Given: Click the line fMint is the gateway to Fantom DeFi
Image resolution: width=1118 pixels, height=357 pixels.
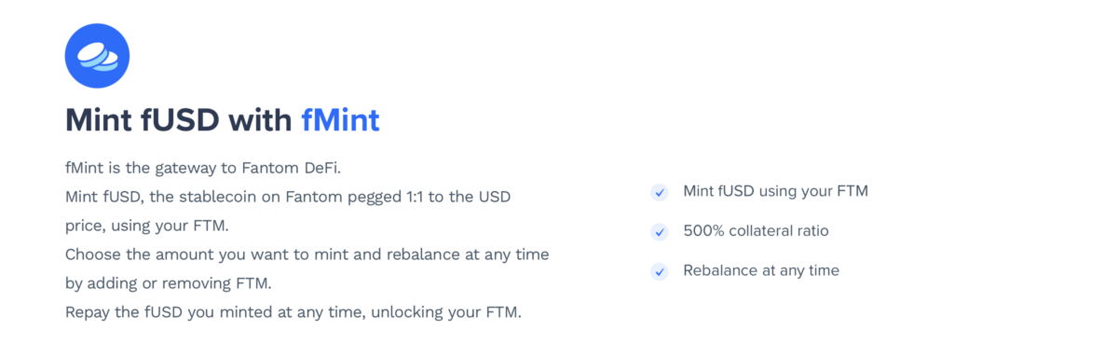Looking at the screenshot, I should coord(204,170).
